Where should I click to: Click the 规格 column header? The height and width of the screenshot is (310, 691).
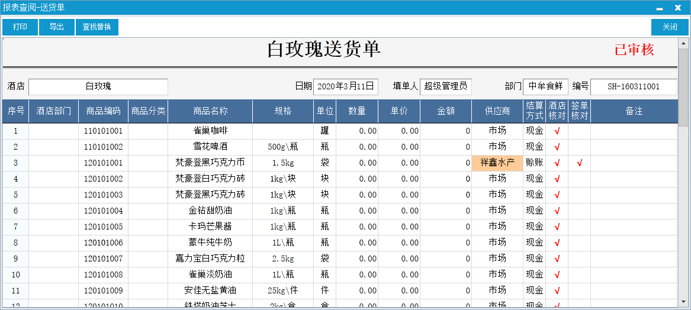(x=283, y=111)
